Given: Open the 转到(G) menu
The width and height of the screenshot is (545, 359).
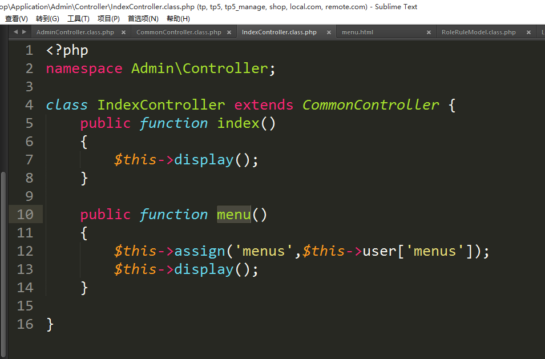Looking at the screenshot, I should [47, 18].
